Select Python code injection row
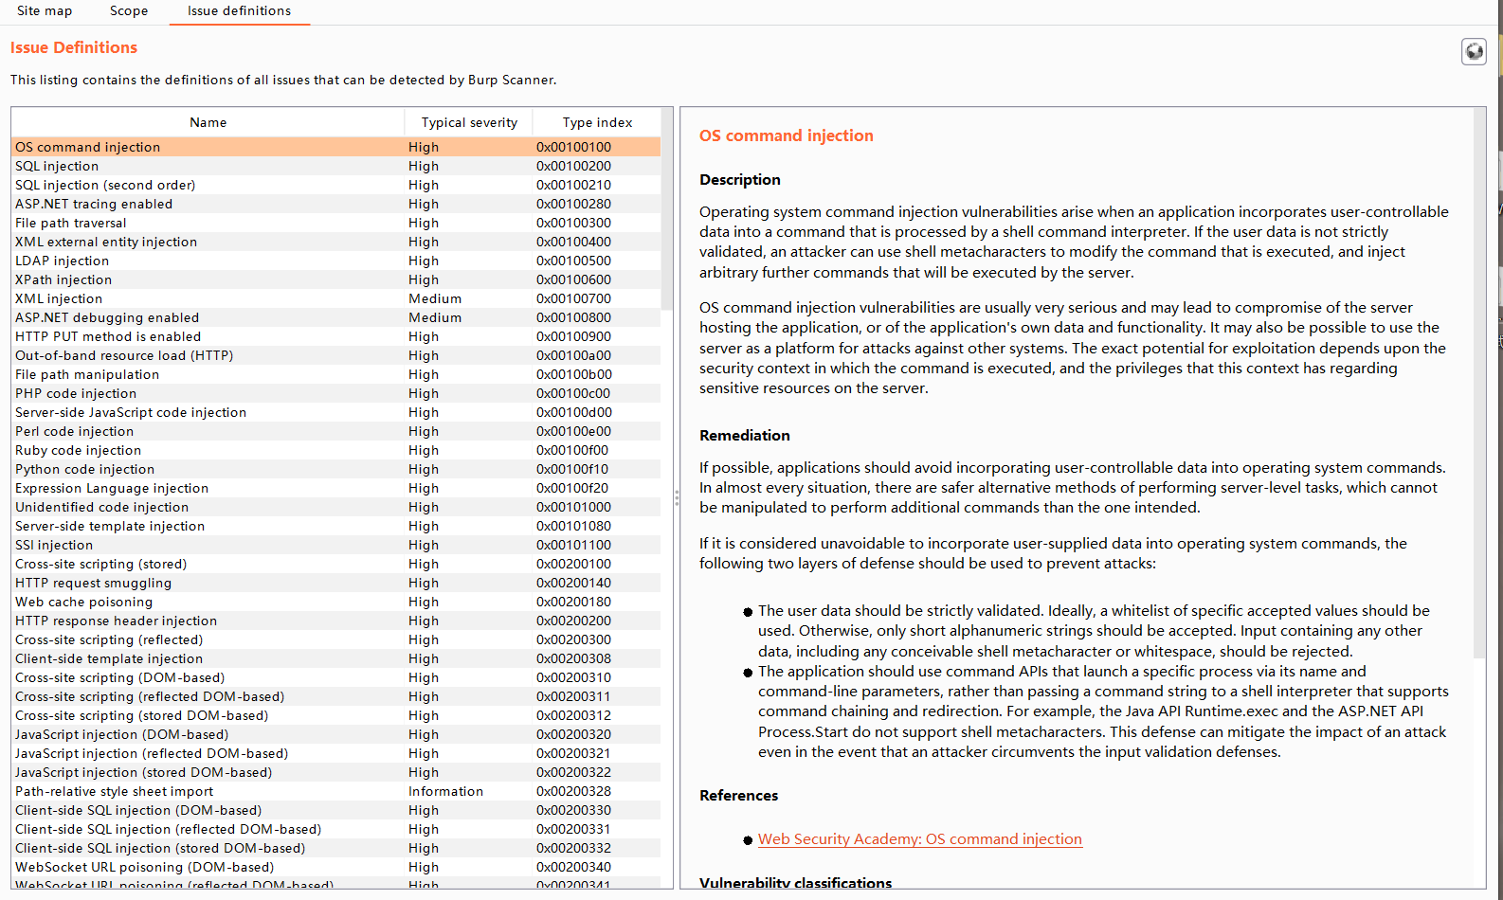The width and height of the screenshot is (1503, 900). point(335,469)
